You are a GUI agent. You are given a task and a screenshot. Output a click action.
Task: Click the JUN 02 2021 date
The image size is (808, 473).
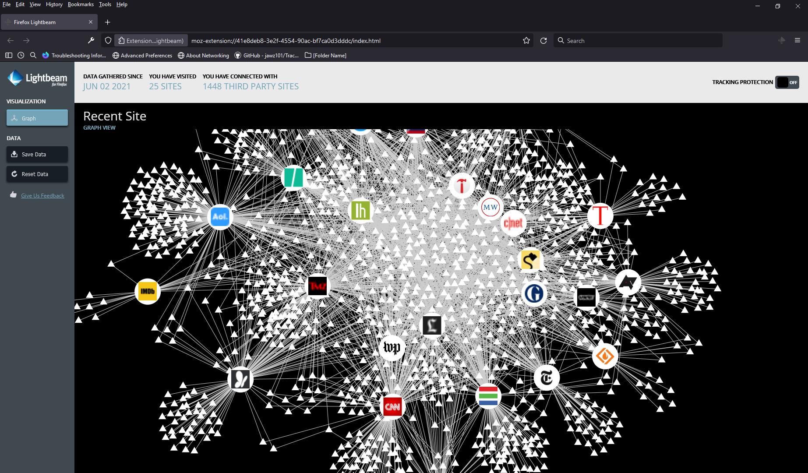point(107,86)
